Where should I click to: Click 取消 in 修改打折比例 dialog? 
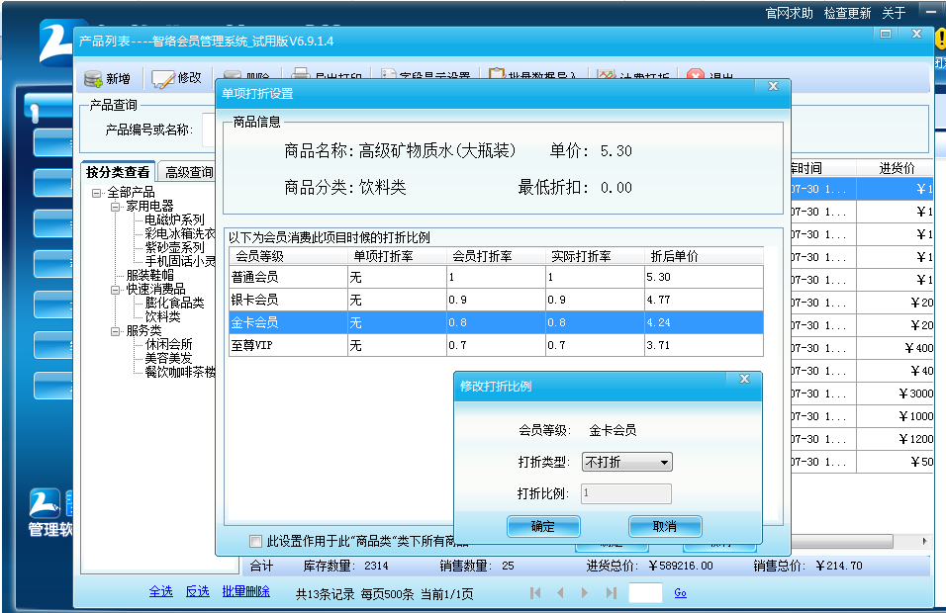[x=665, y=526]
